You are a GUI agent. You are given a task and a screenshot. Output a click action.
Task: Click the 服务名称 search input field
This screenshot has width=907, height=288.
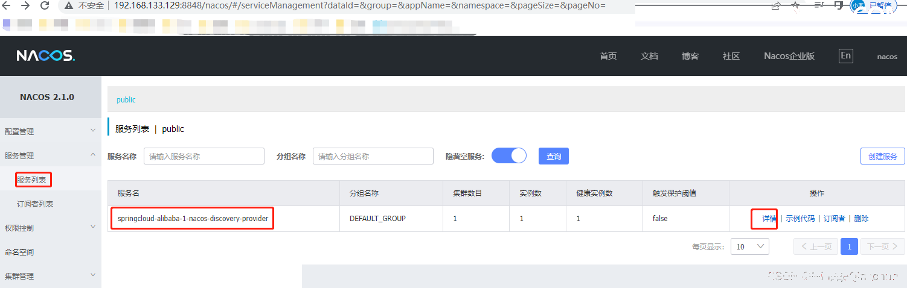click(x=204, y=156)
